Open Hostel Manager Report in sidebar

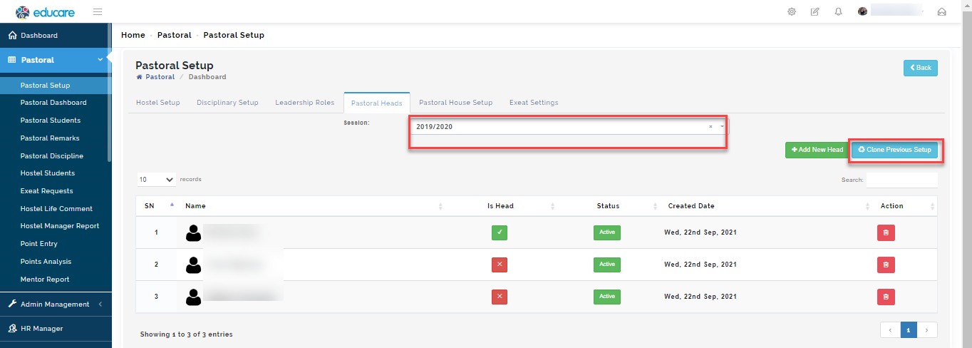click(x=60, y=226)
